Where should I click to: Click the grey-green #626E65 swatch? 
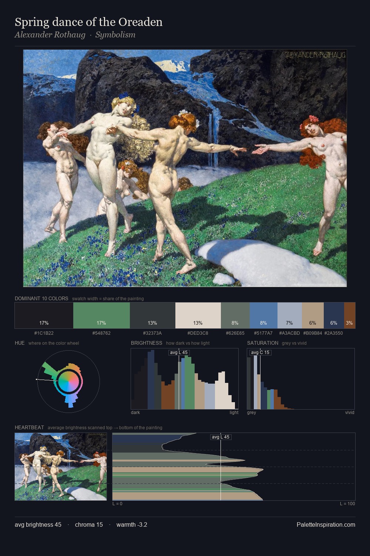[235, 315]
